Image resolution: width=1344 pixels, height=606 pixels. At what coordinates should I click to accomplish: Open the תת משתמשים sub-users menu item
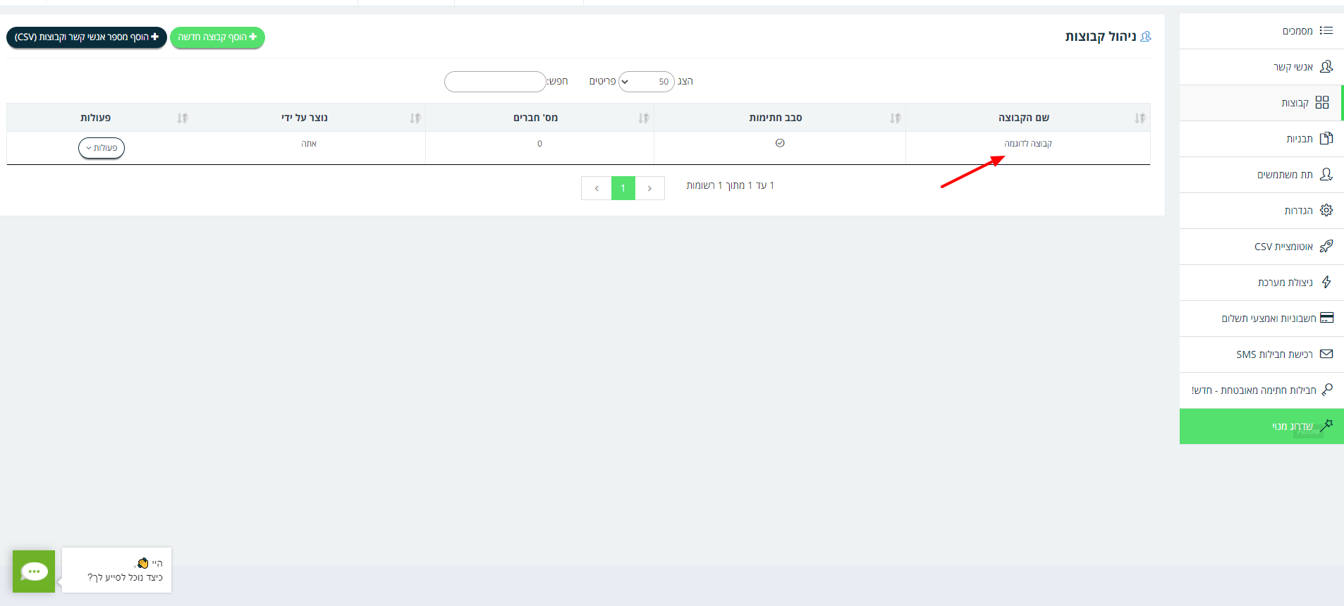[1285, 175]
